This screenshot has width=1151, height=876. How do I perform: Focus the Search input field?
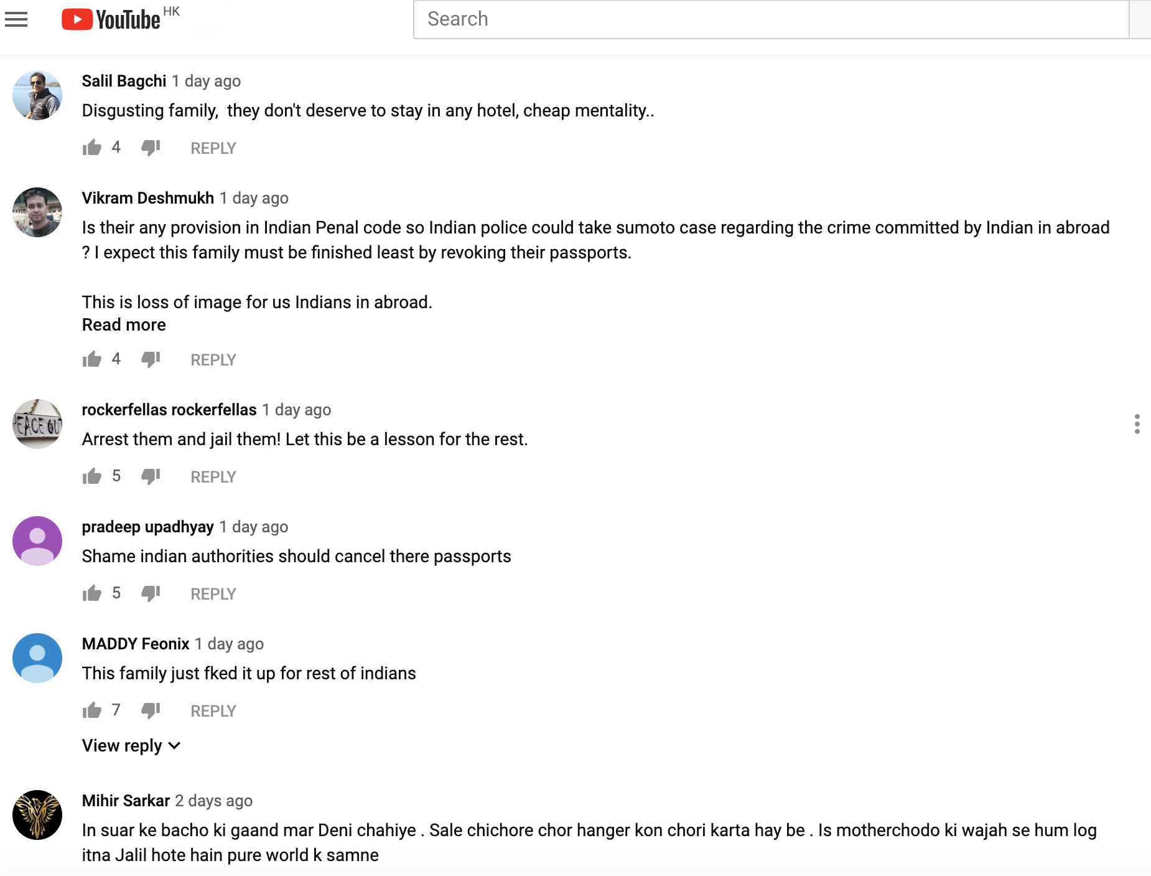[771, 19]
